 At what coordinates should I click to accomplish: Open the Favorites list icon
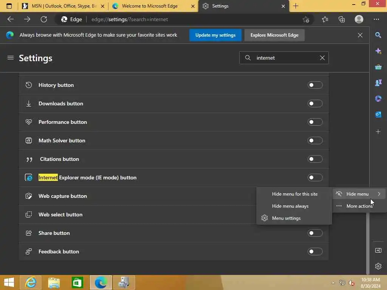(325, 19)
